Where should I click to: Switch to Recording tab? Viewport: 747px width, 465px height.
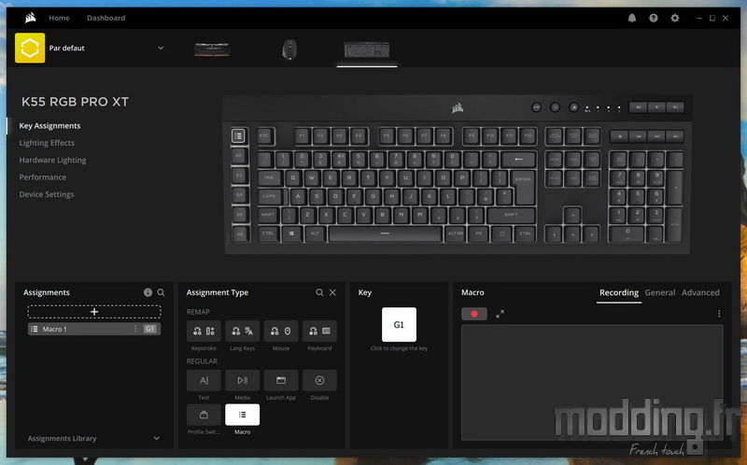(x=619, y=292)
